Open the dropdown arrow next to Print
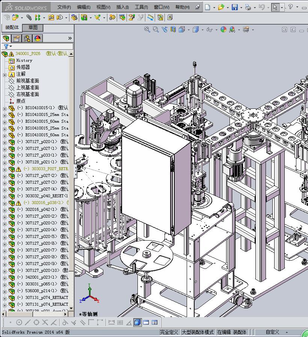The image size is (308, 337). 255,8
